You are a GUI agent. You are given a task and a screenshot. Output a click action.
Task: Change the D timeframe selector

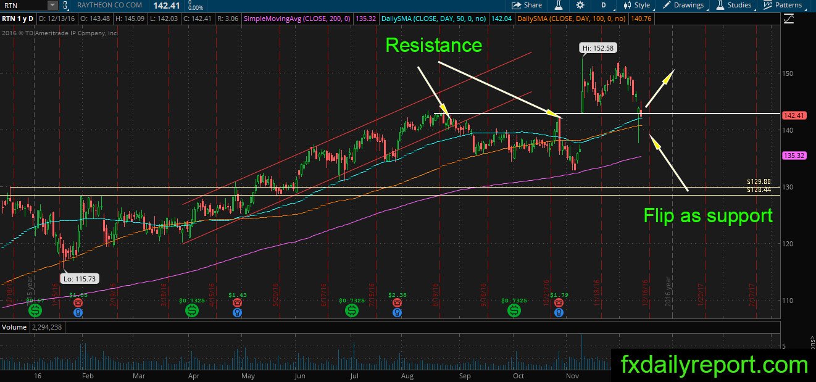603,5
